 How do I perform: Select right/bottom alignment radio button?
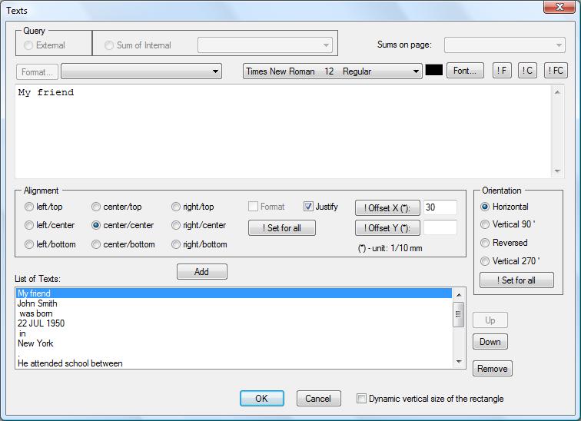(x=176, y=244)
